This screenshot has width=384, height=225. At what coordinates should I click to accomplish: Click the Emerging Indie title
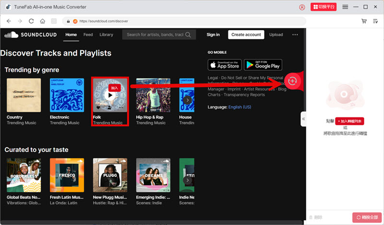pos(153,197)
